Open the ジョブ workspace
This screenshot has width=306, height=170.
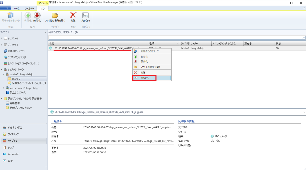[x=24, y=147]
